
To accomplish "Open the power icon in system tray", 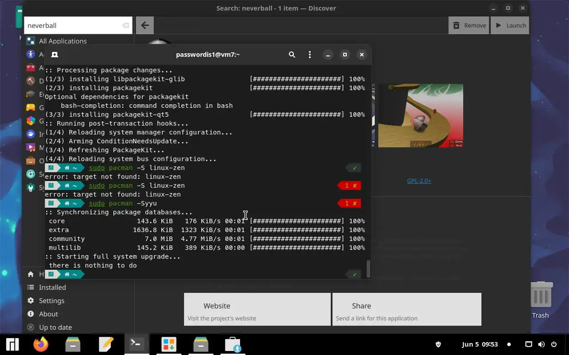I will (x=554, y=344).
